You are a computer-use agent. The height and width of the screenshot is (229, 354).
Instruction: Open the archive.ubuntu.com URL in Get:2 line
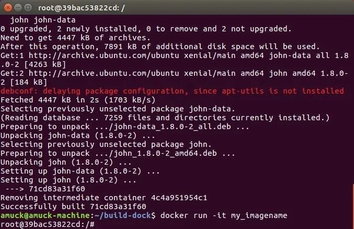coord(104,73)
